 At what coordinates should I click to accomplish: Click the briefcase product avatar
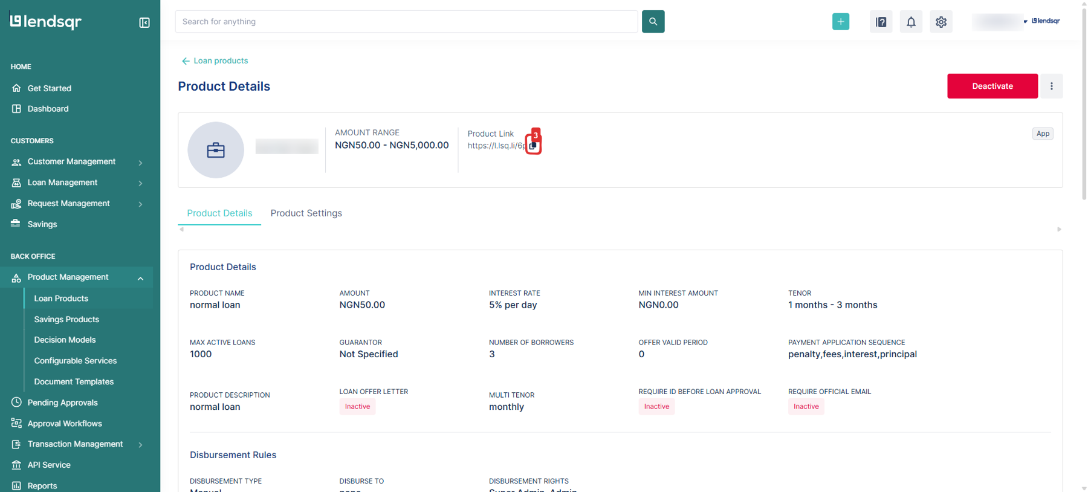pyautogui.click(x=216, y=150)
